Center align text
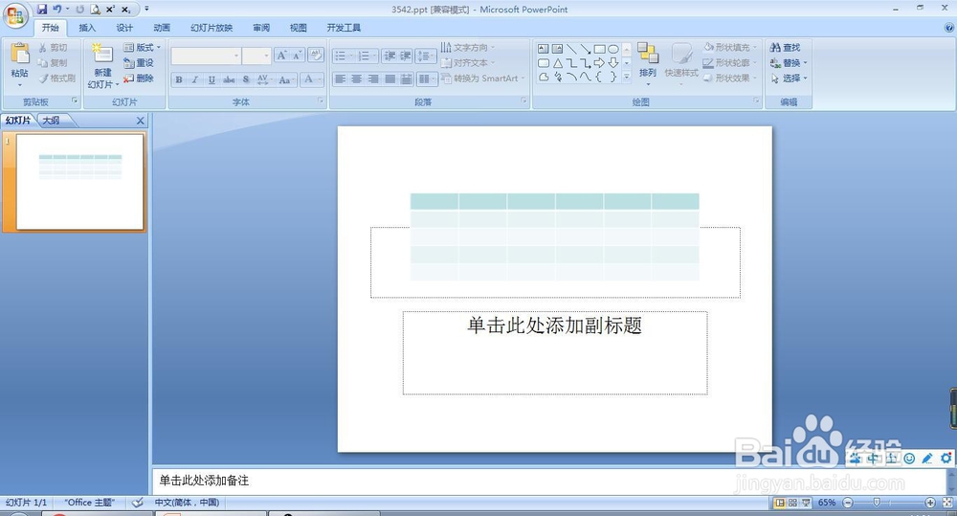 pyautogui.click(x=356, y=79)
